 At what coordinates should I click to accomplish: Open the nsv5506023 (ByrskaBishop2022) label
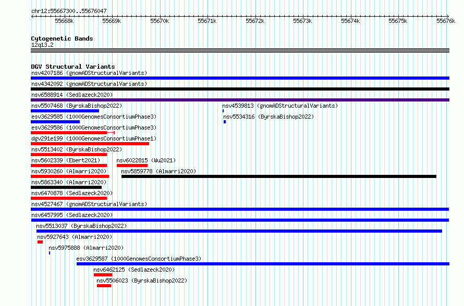click(142, 280)
